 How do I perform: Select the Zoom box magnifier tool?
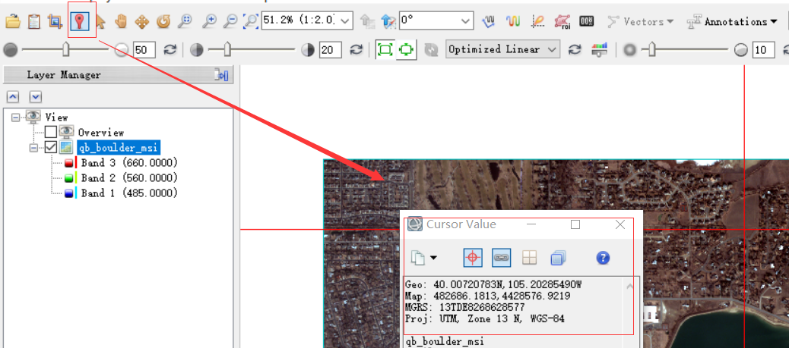(185, 21)
